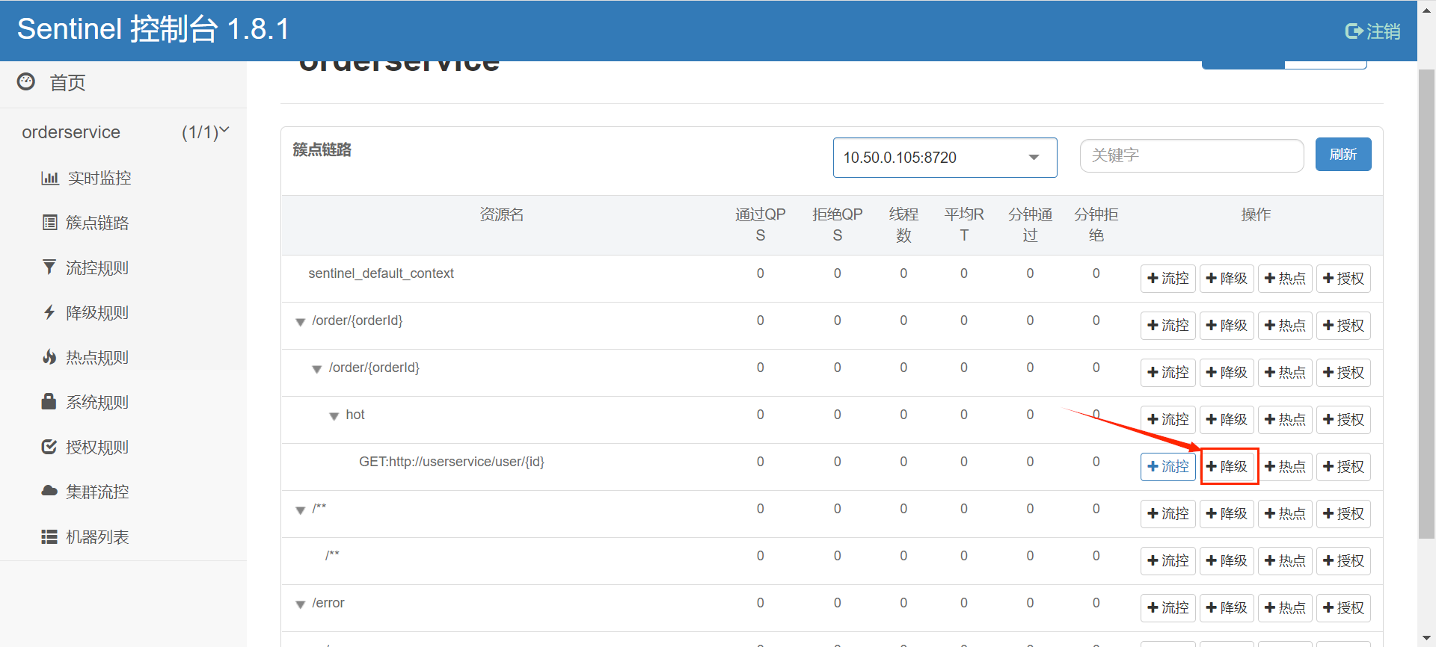
Task: Click the 降级规则 lightning bolt icon
Action: (x=49, y=312)
